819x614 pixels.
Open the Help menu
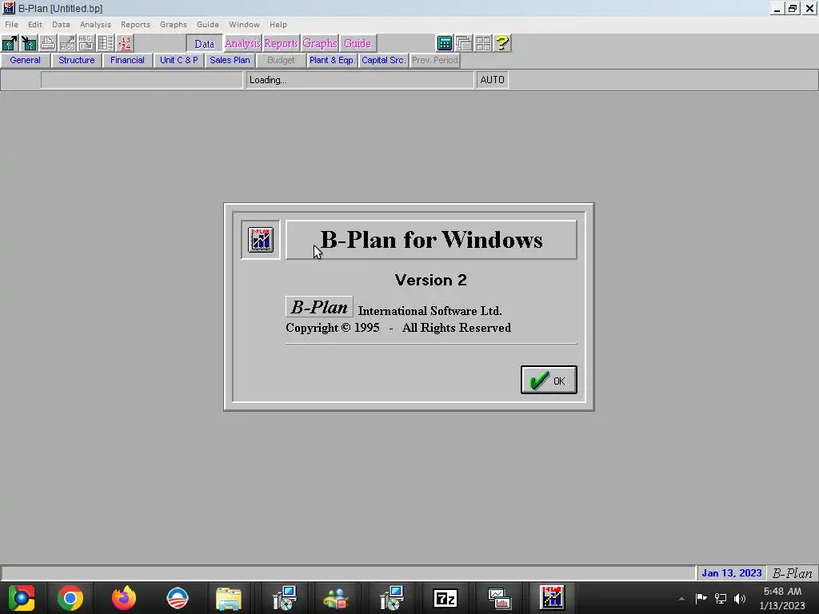pyautogui.click(x=278, y=25)
